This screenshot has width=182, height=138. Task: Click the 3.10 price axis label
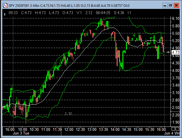tap(176, 93)
